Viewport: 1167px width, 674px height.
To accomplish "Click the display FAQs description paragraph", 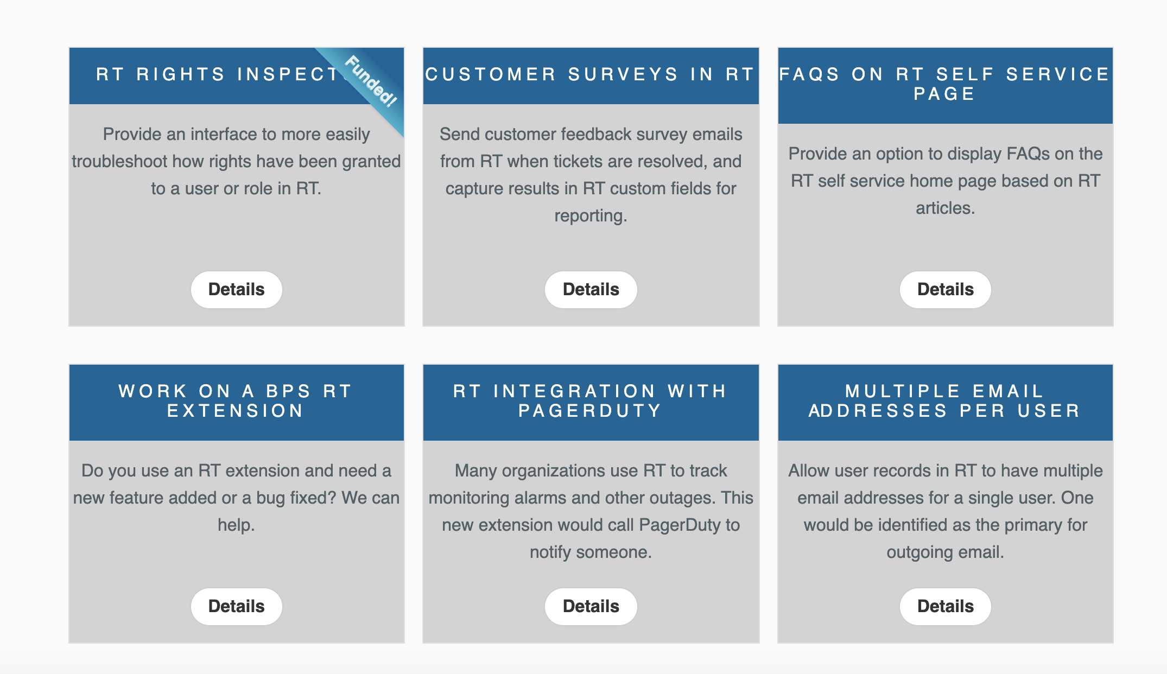I will point(945,181).
